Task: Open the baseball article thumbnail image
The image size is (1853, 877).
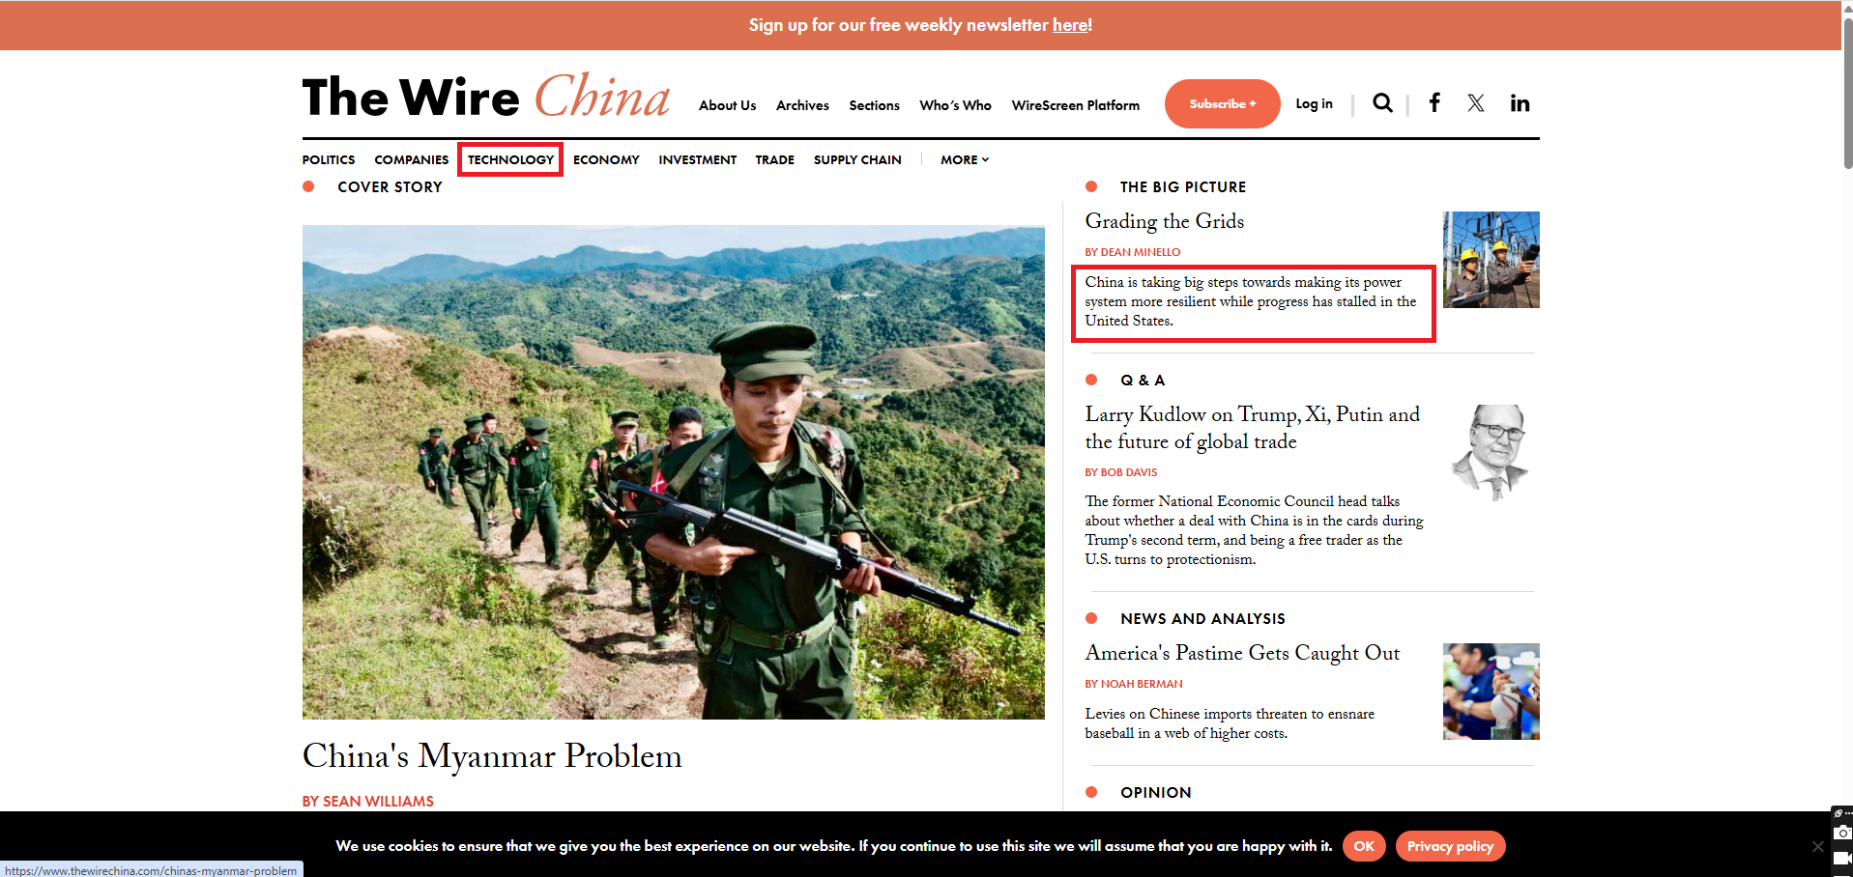Action: pyautogui.click(x=1491, y=692)
